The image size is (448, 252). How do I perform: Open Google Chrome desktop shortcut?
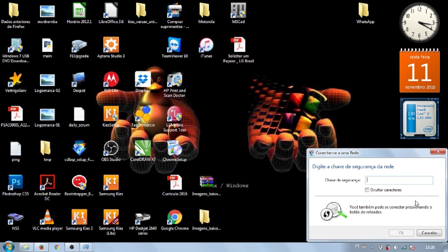coord(175,220)
